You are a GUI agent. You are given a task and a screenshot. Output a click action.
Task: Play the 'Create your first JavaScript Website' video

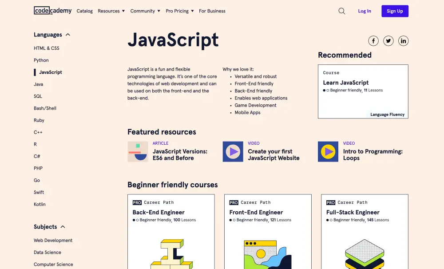[x=233, y=151]
